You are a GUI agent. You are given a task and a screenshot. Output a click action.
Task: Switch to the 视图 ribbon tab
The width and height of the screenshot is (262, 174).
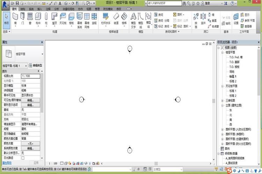click(x=89, y=9)
